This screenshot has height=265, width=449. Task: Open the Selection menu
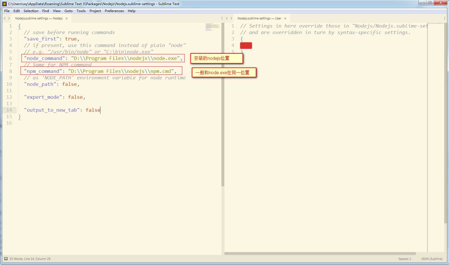click(31, 11)
